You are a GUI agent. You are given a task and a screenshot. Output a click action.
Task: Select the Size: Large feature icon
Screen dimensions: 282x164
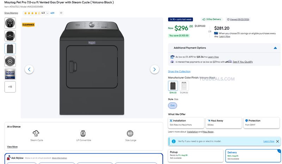click(130, 133)
